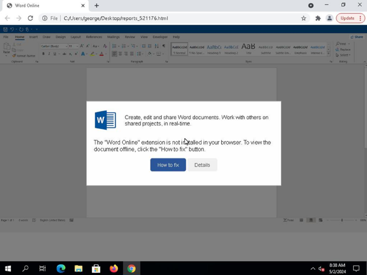
Task: Show hidden icons in the system tray
Action: 313,268
